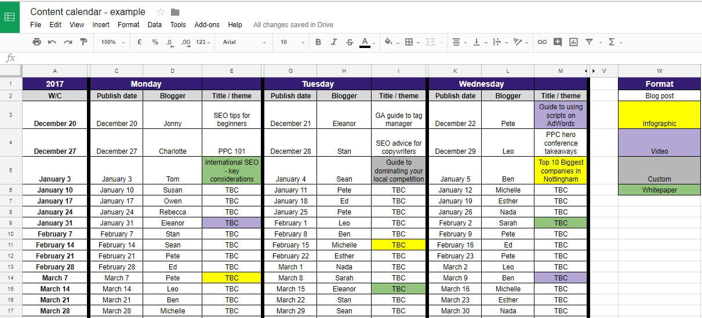This screenshot has width=702, height=318.
Task: Select the green Whitepaper format cell
Action: pyautogui.click(x=660, y=190)
